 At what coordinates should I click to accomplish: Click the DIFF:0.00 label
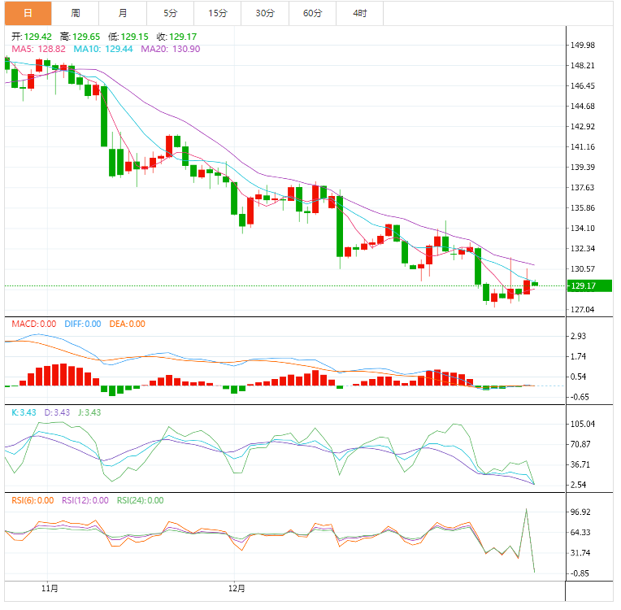[83, 324]
